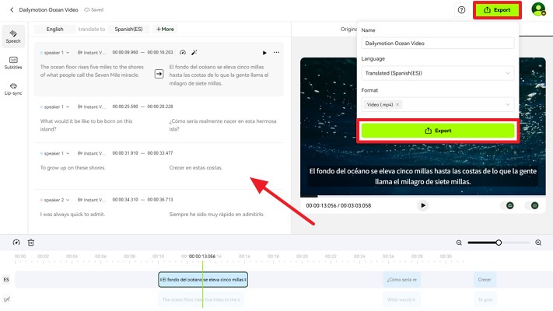
Task: Toggle the left switch below video preview
Action: coord(509,205)
